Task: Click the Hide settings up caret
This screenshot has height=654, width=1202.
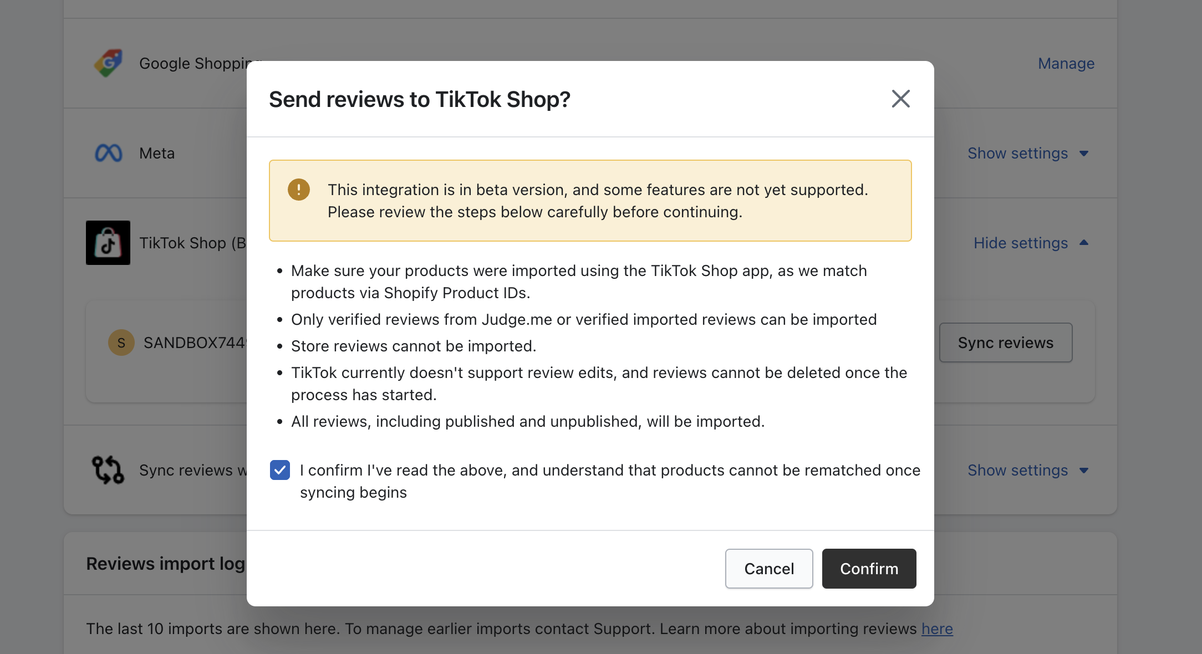Action: (x=1084, y=243)
